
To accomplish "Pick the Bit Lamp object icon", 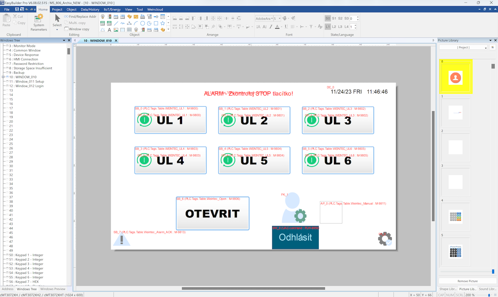I will (x=103, y=17).
